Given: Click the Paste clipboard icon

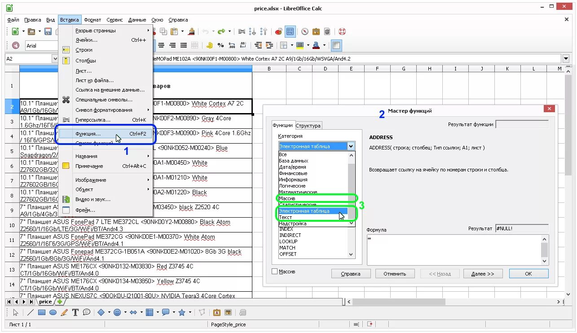Looking at the screenshot, I should click(x=174, y=31).
